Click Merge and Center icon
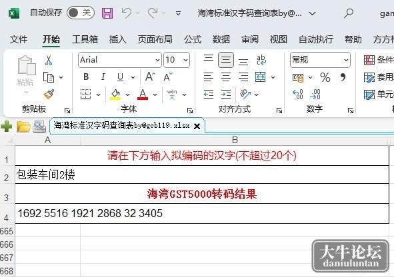Screen dimensions: 394x277 [x=260, y=77]
